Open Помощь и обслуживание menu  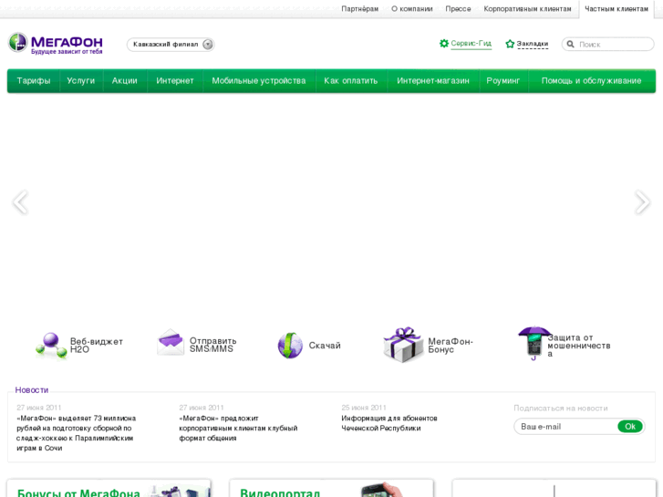[592, 81]
